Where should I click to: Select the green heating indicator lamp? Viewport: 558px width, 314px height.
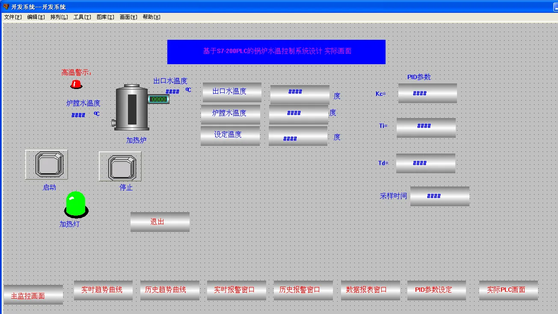(x=76, y=204)
